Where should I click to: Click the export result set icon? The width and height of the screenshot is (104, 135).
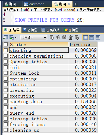tap(5, 37)
